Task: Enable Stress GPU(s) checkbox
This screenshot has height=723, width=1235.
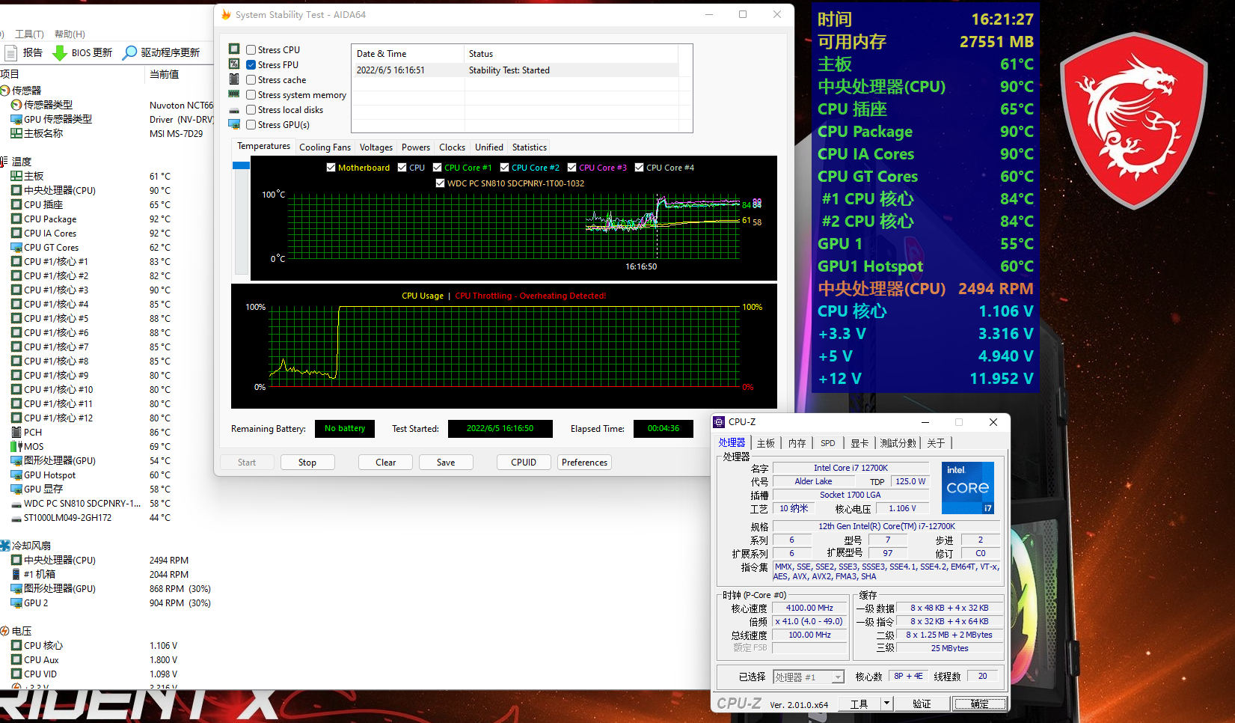Action: pos(251,124)
